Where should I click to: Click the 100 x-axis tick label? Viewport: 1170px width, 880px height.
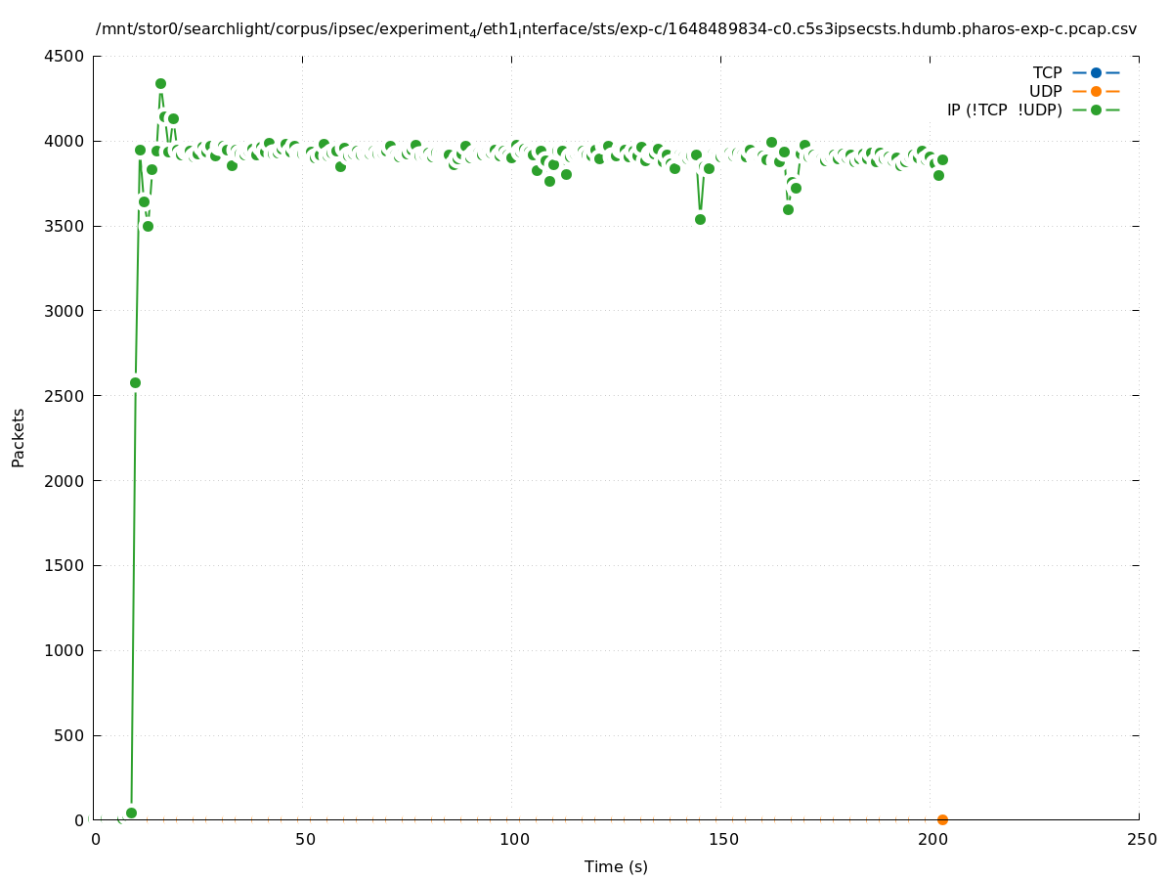514,839
